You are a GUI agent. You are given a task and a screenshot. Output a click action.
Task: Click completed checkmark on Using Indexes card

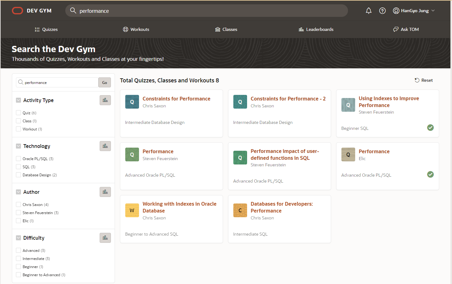[430, 127]
